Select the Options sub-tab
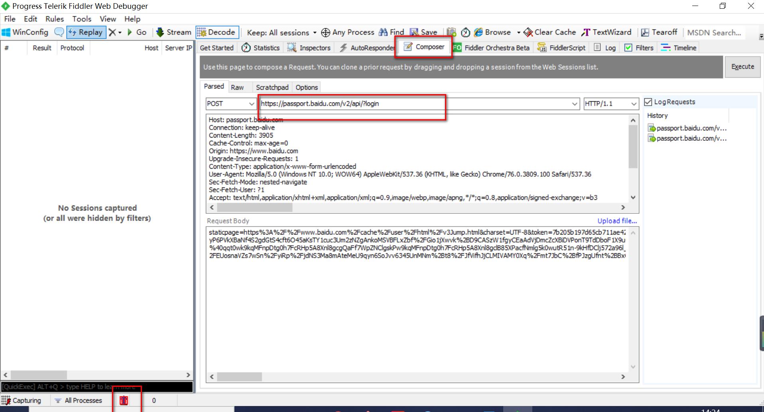 tap(307, 87)
